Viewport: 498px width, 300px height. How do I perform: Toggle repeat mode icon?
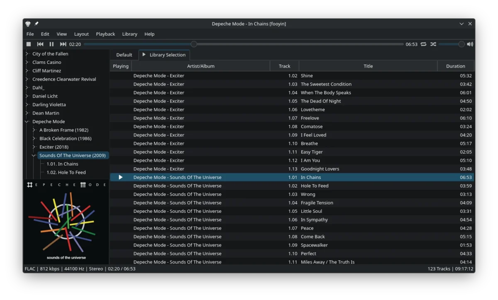pos(423,44)
